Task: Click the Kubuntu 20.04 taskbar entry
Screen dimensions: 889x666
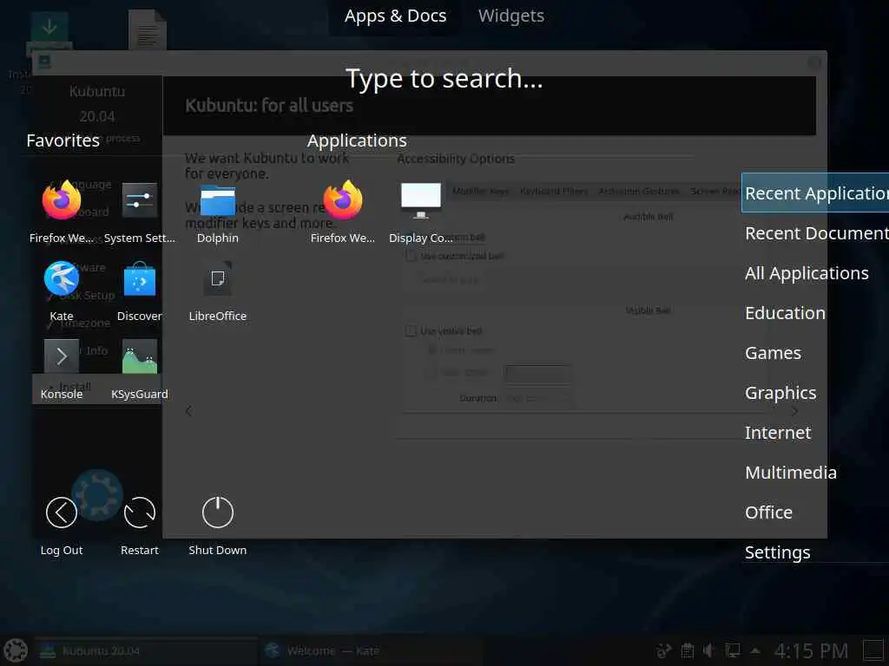Action: [145, 650]
